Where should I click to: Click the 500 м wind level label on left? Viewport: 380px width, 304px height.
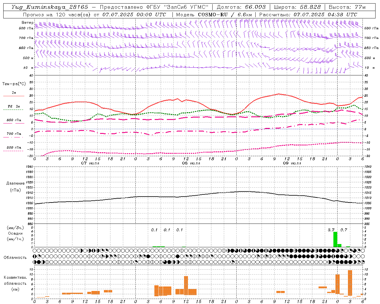point(28,58)
